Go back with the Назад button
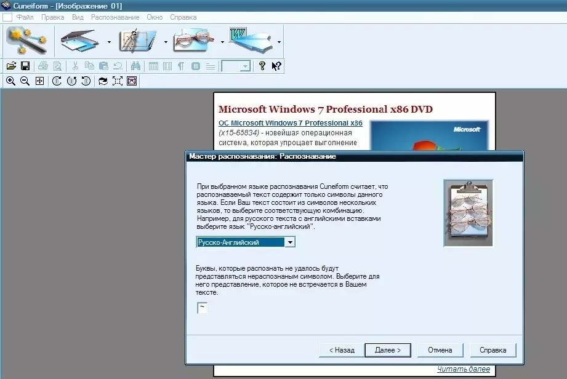567x379 pixels. 342,350
